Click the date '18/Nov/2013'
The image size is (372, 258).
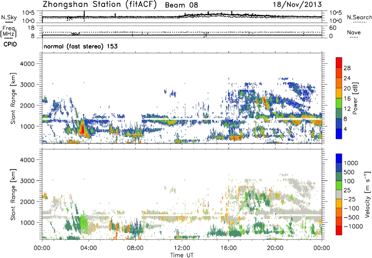[x=297, y=4]
